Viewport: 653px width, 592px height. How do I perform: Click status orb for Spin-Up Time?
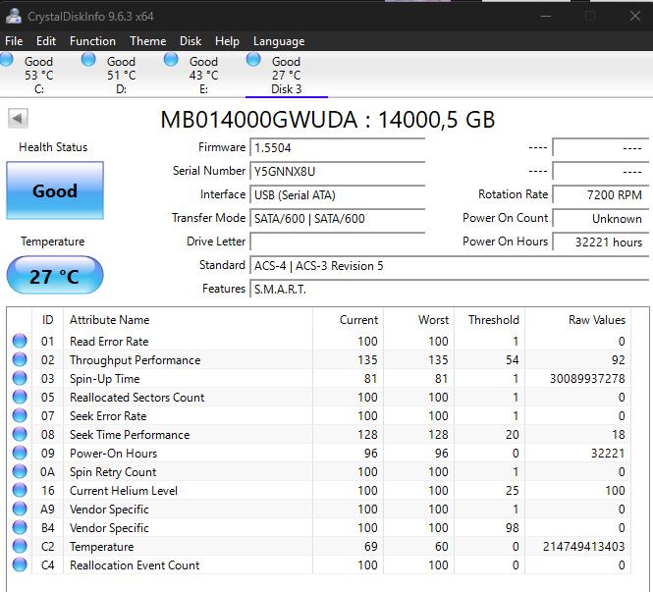tap(20, 378)
